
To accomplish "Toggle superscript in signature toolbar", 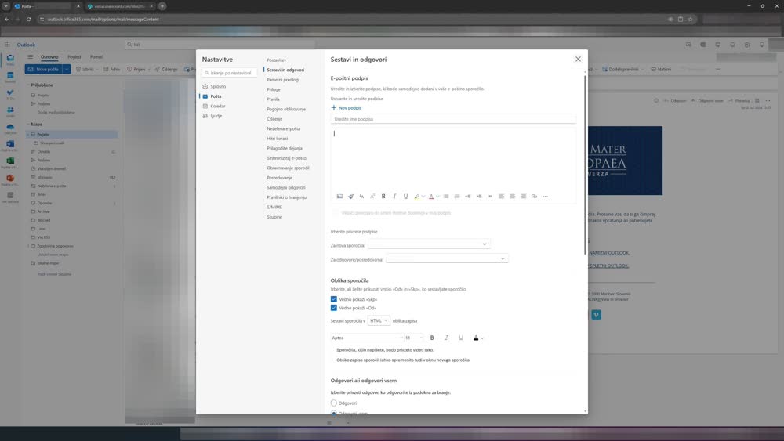I will [x=372, y=197].
